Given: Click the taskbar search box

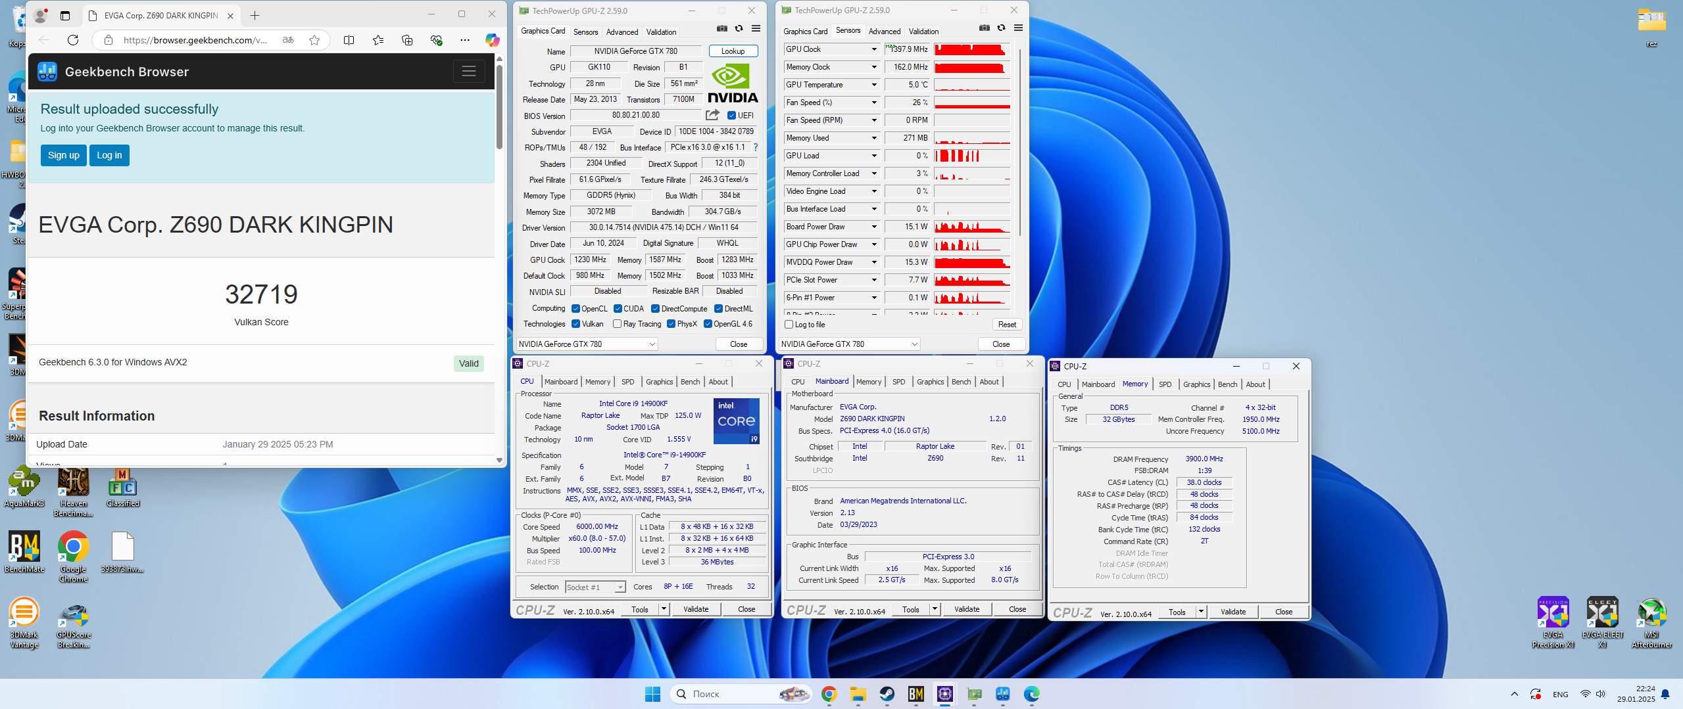Looking at the screenshot, I should (x=742, y=694).
